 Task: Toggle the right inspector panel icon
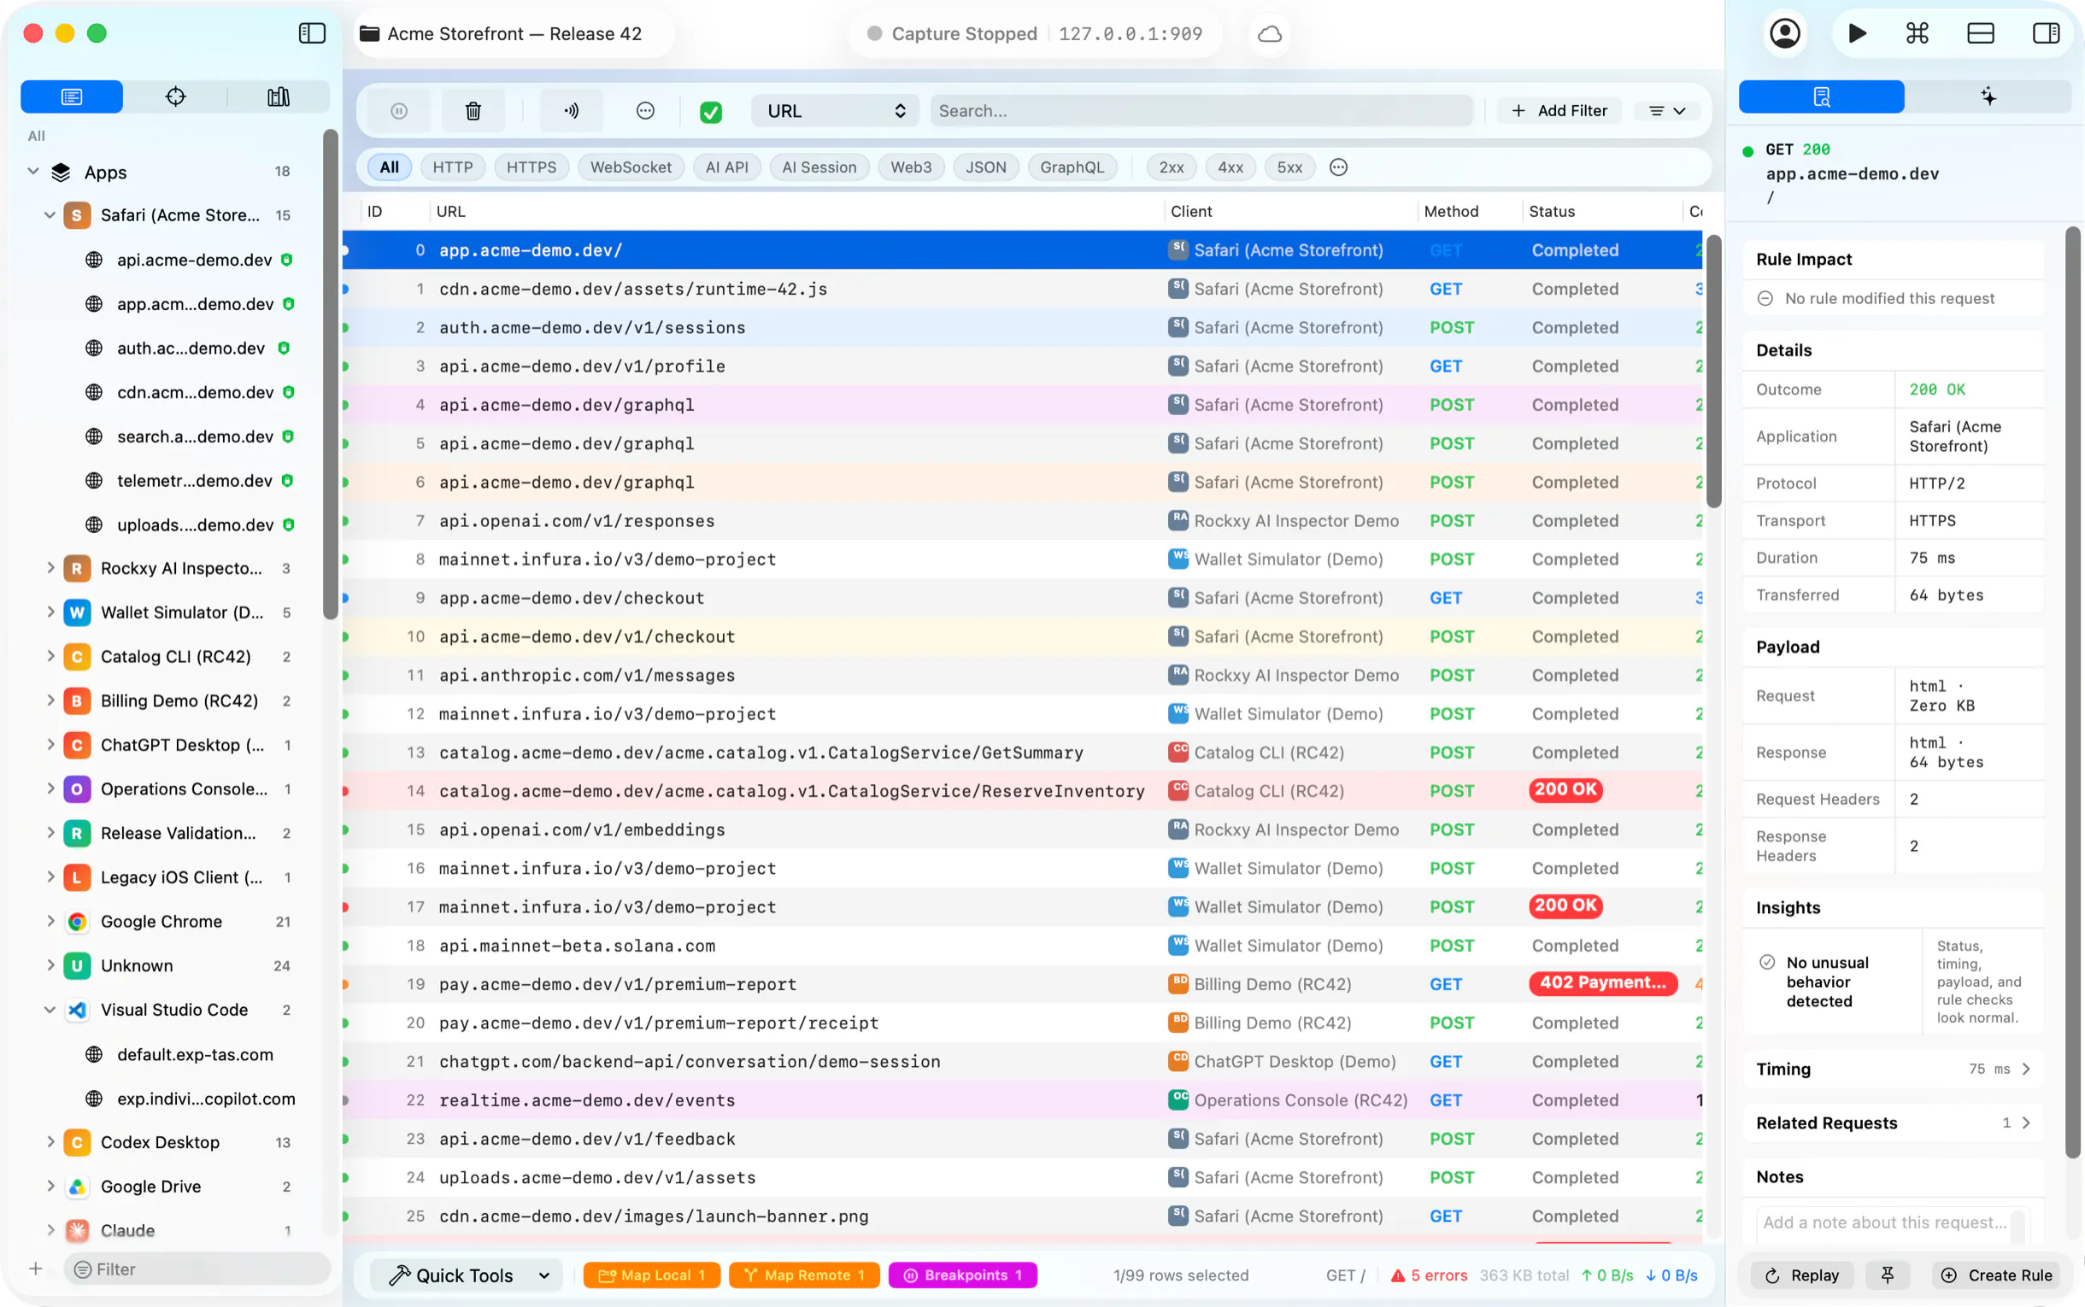click(x=2045, y=33)
